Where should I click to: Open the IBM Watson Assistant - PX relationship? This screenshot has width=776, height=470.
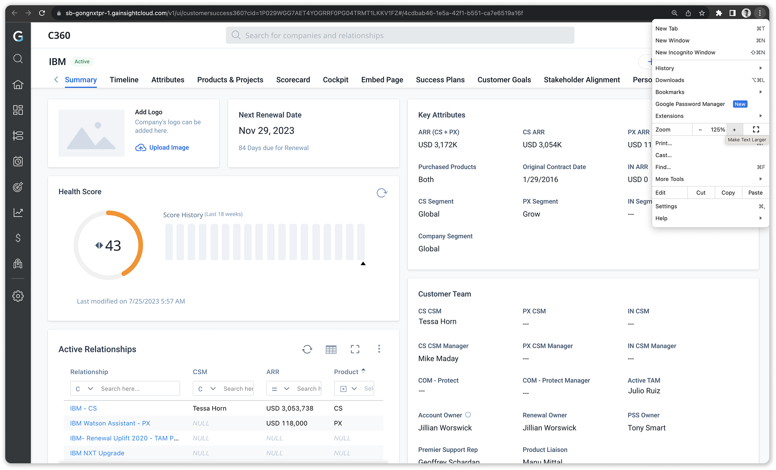pyautogui.click(x=110, y=423)
